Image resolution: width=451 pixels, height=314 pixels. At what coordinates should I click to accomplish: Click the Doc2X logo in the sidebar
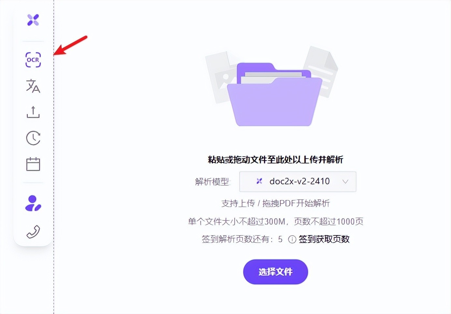33,20
